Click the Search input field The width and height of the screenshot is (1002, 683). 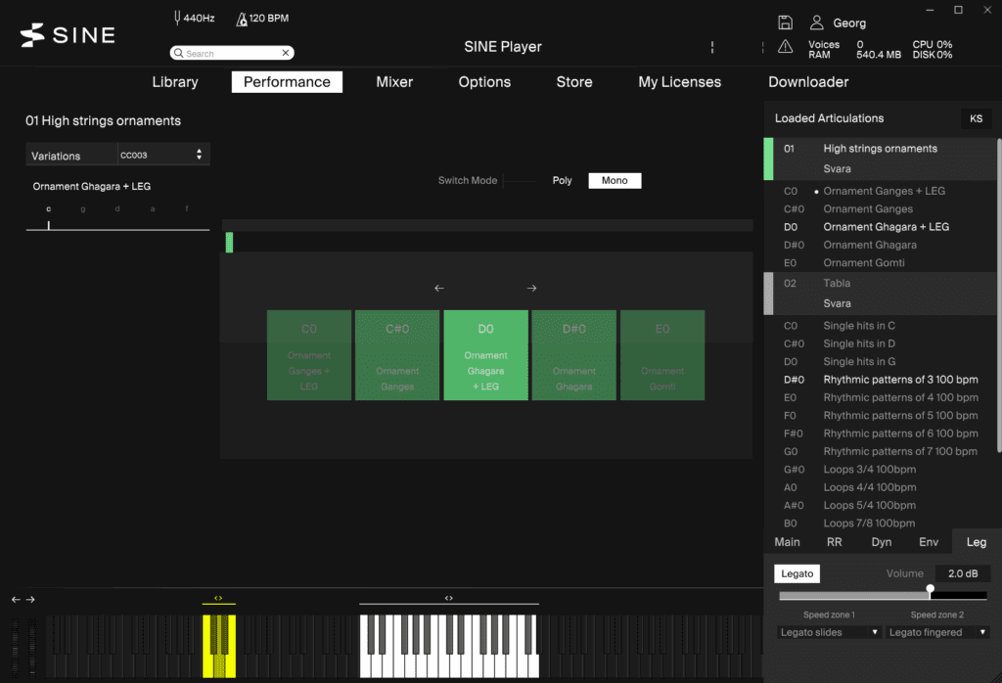click(x=232, y=53)
